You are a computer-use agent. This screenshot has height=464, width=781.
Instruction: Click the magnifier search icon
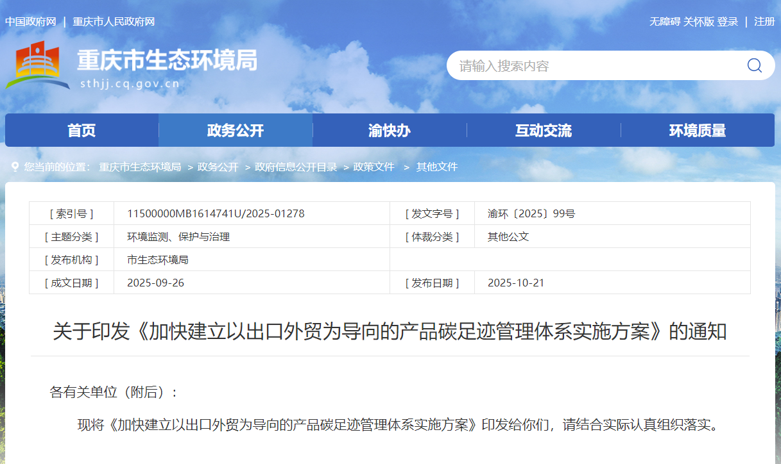tap(754, 65)
